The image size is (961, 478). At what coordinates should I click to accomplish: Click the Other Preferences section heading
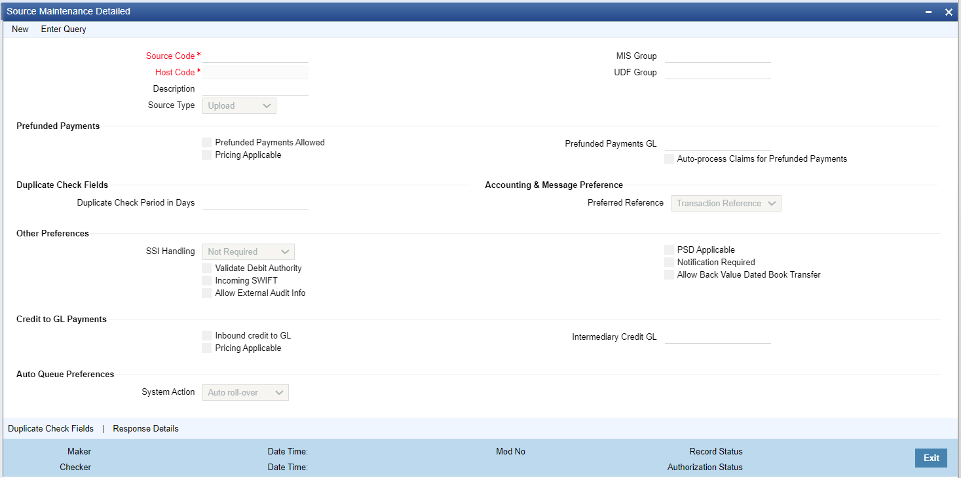(x=52, y=234)
